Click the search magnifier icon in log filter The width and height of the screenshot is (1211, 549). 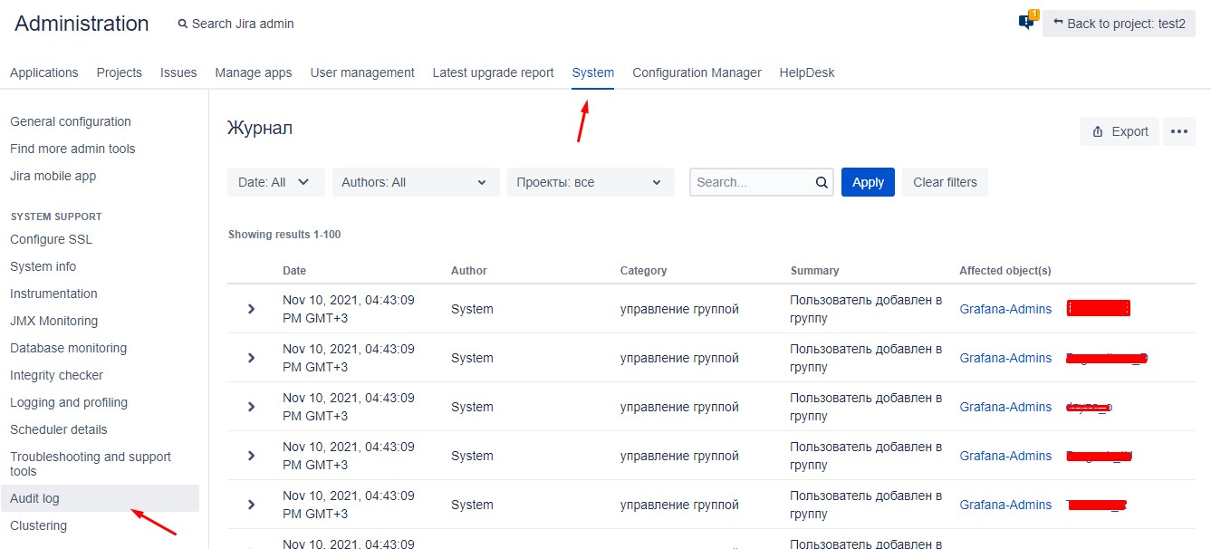(x=822, y=182)
